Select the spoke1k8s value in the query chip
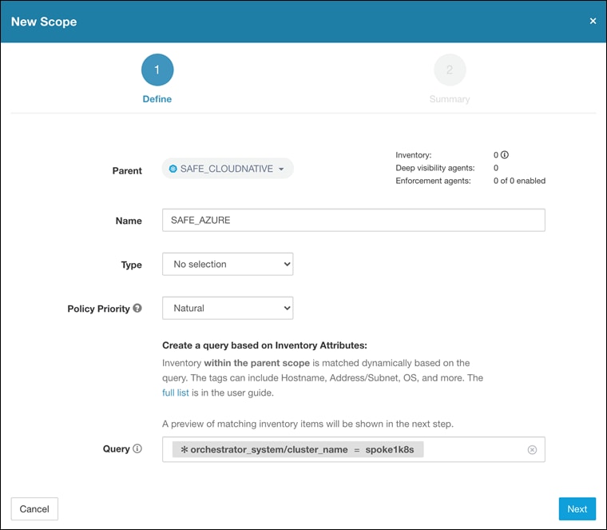The image size is (607, 530). tap(391, 450)
